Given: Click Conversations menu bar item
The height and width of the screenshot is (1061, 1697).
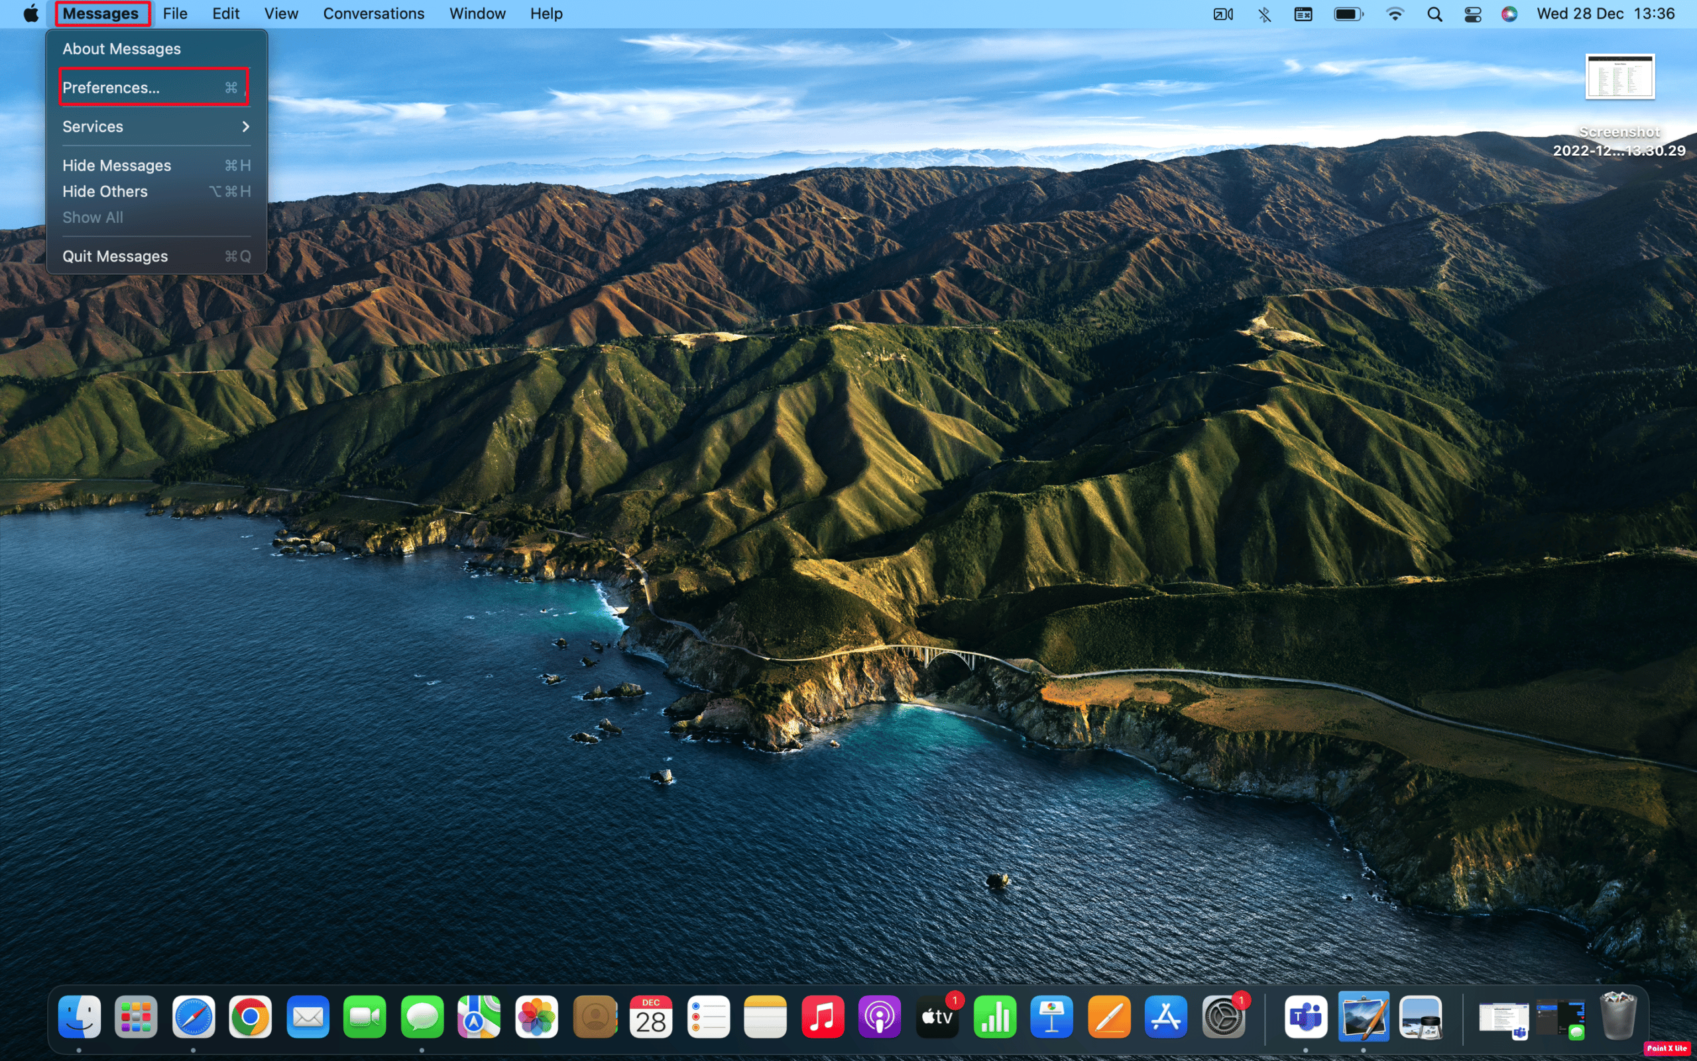Looking at the screenshot, I should 373,12.
